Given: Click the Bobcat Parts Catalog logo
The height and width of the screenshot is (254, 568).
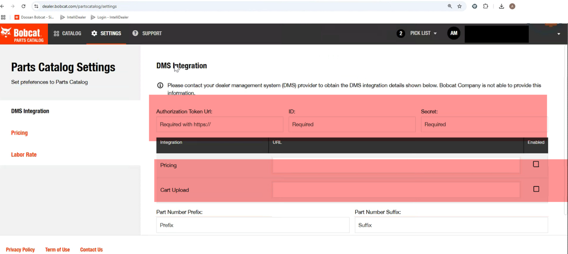Looking at the screenshot, I should pyautogui.click(x=24, y=34).
